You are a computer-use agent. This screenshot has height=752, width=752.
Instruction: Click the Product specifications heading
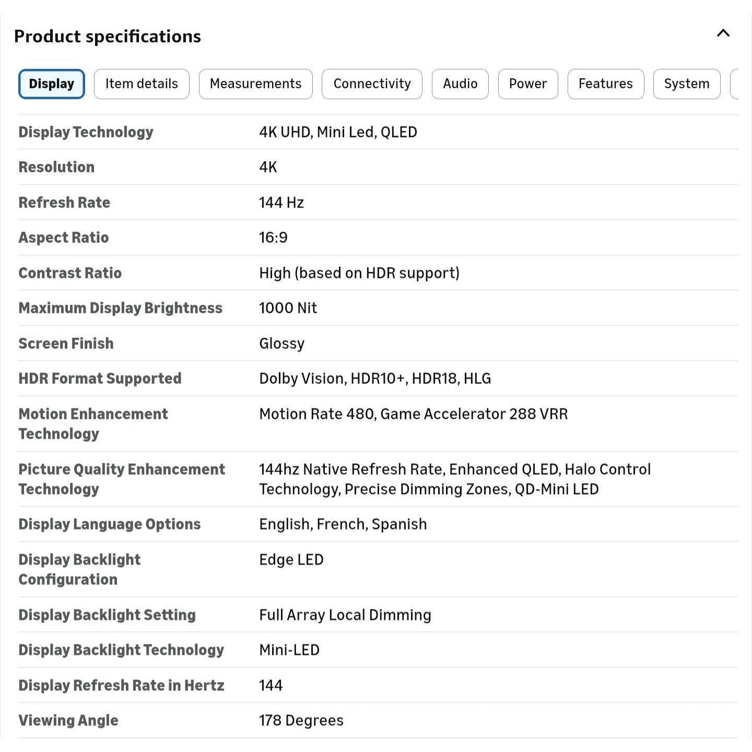(108, 37)
